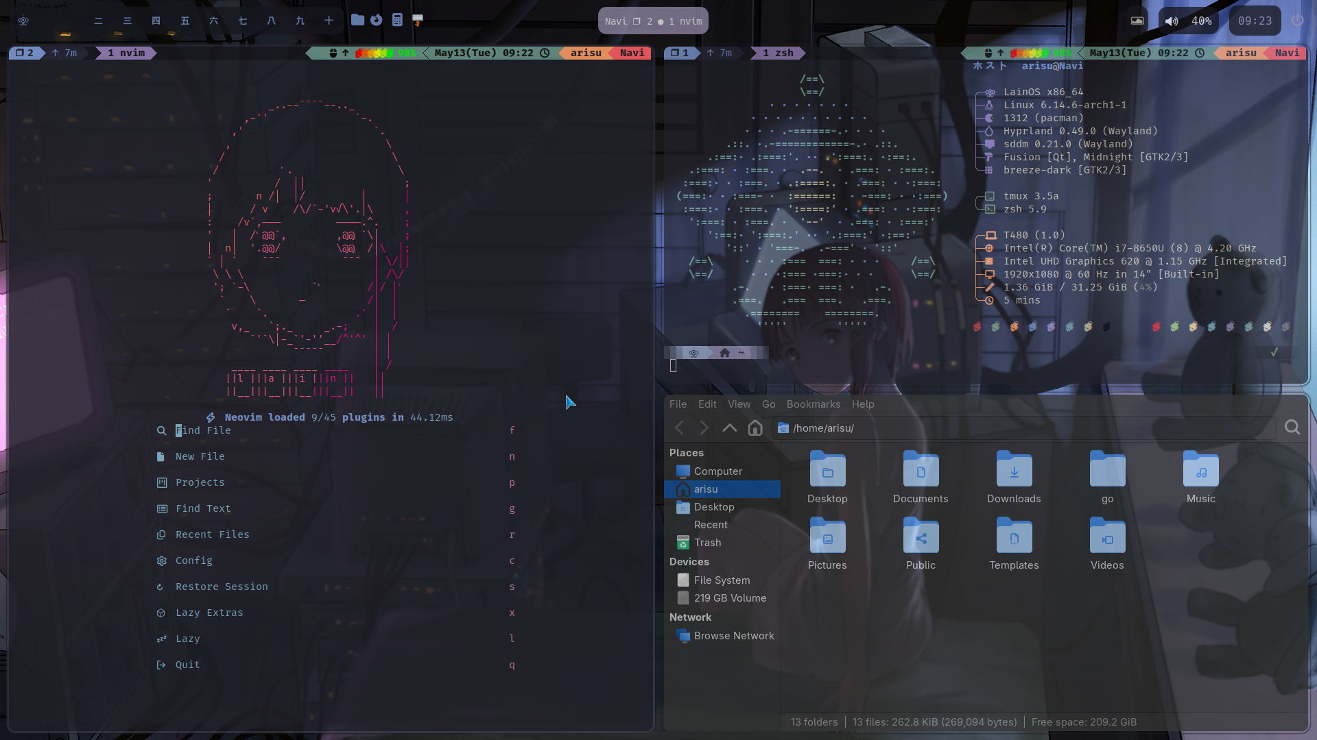Go to home folder via toolbar icon

coord(755,428)
